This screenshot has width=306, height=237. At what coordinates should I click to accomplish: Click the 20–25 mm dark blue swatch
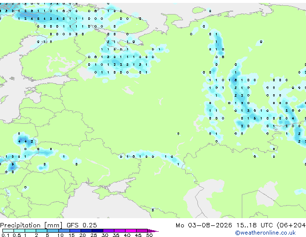pyautogui.click(x=86, y=231)
